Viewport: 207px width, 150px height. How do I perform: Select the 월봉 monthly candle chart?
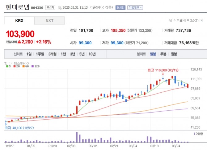point(174,54)
